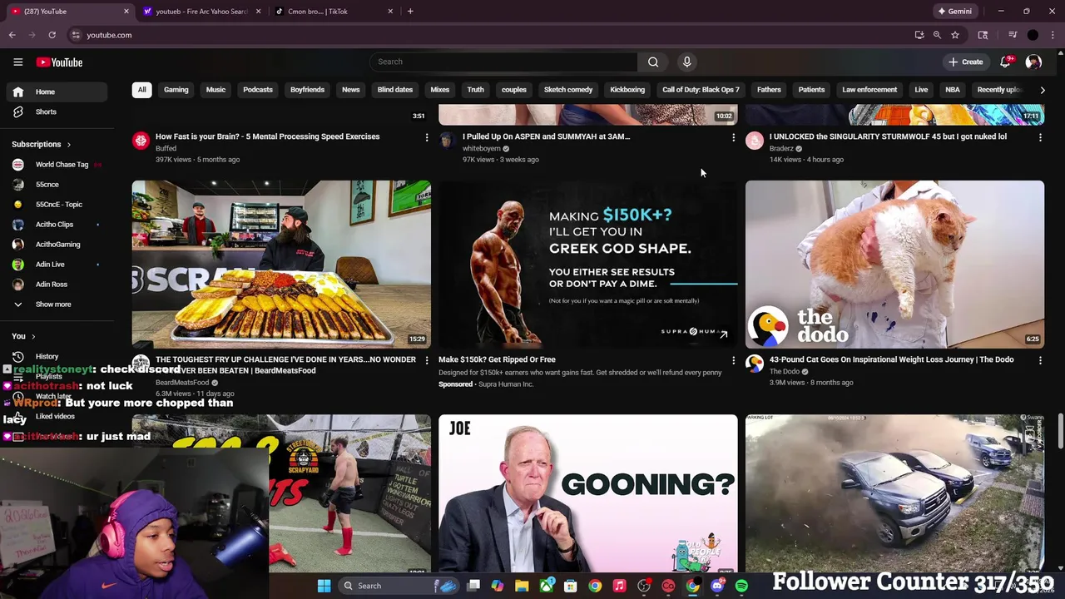This screenshot has width=1065, height=599.
Task: Show next category chips with right arrow
Action: click(x=1043, y=90)
